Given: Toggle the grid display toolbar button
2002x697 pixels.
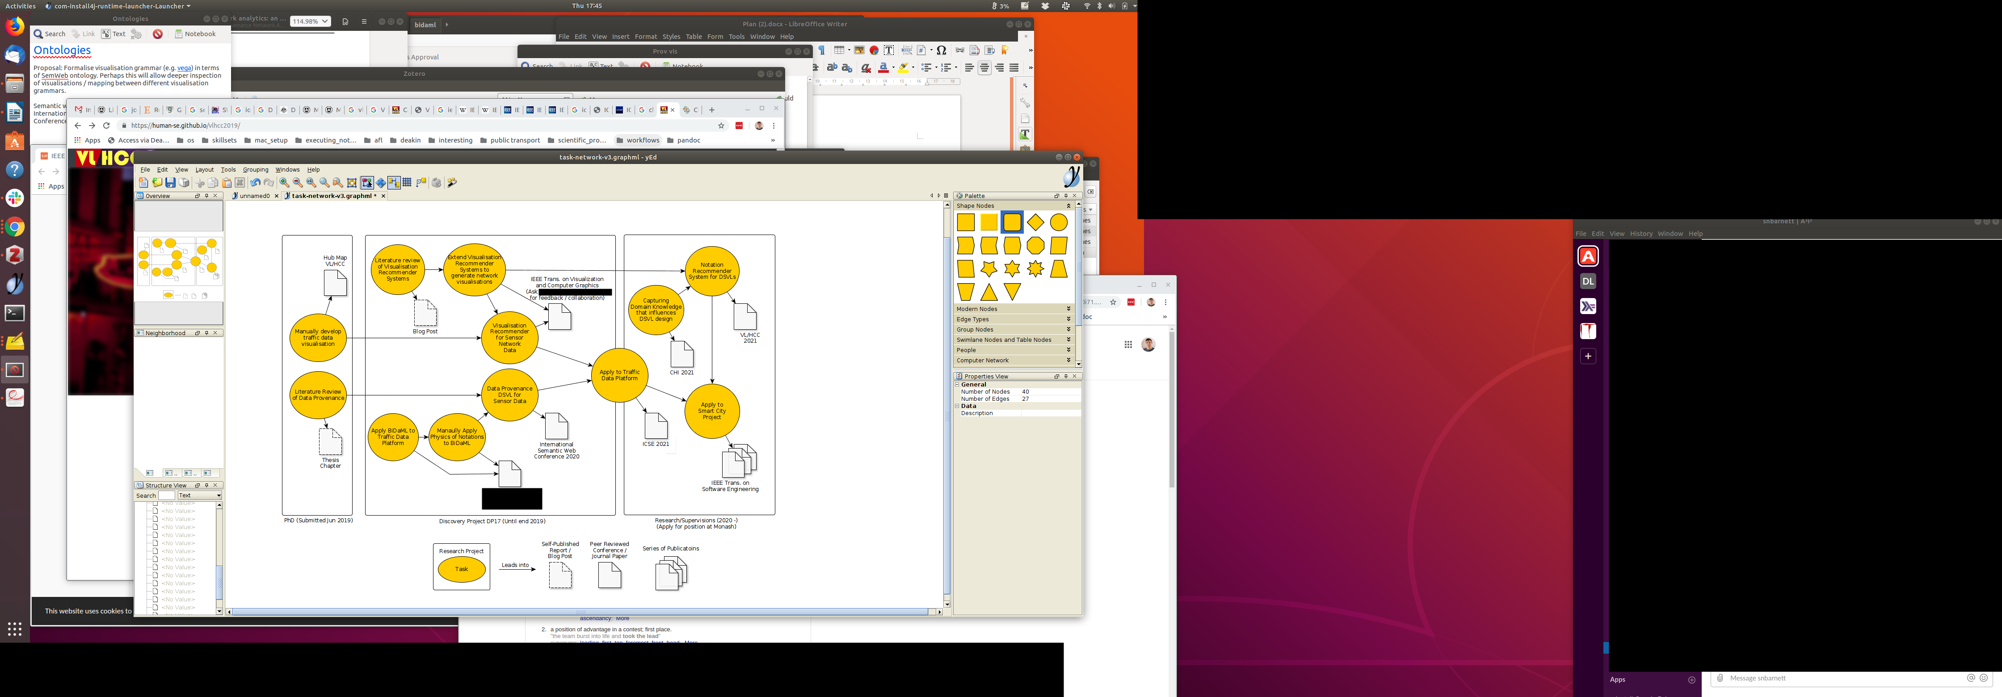Looking at the screenshot, I should 407,183.
